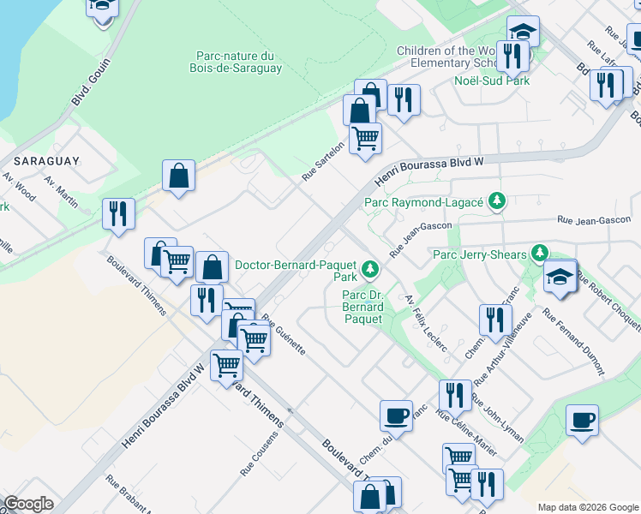This screenshot has height=514, width=641.
Task: Click the Av. Félix Leclerc street label
Action: (426, 323)
